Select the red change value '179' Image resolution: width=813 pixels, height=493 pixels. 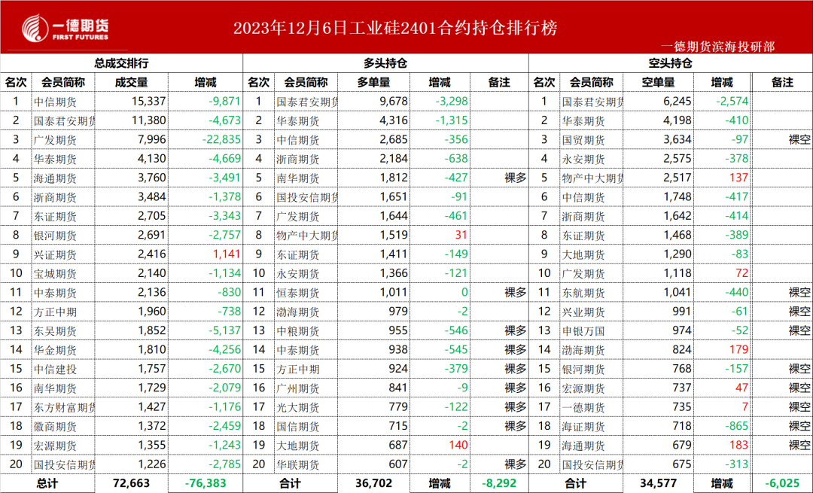tap(739, 349)
